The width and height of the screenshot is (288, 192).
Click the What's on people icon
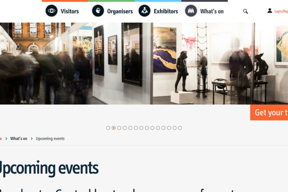pyautogui.click(x=191, y=11)
